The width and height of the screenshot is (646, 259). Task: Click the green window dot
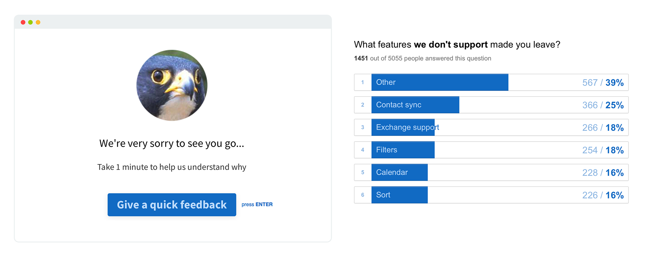[31, 22]
